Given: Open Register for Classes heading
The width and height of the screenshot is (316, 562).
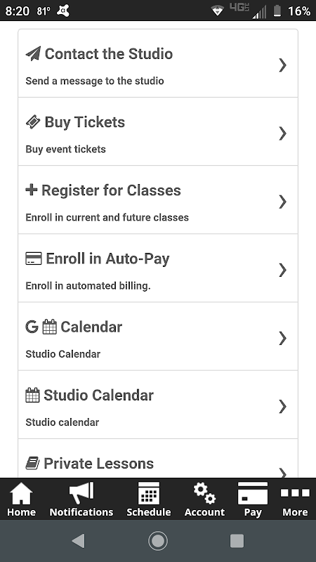Looking at the screenshot, I should click(x=111, y=190).
